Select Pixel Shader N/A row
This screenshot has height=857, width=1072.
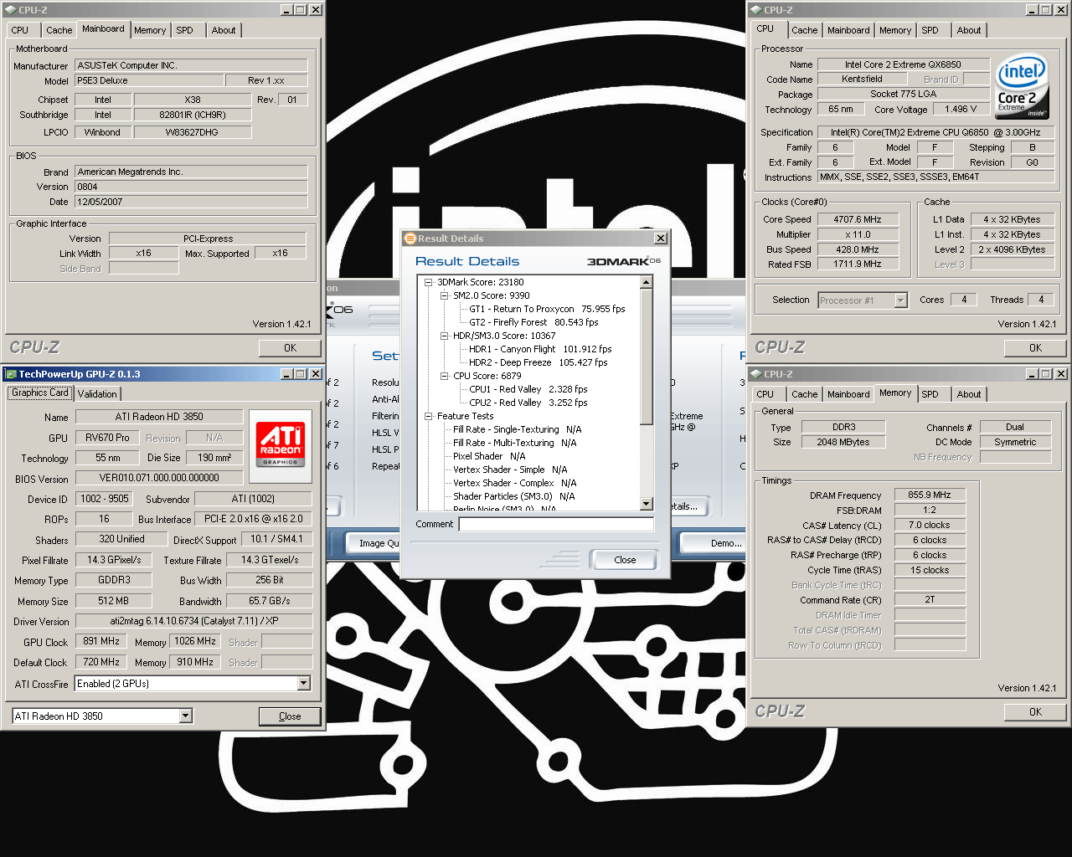tap(489, 456)
